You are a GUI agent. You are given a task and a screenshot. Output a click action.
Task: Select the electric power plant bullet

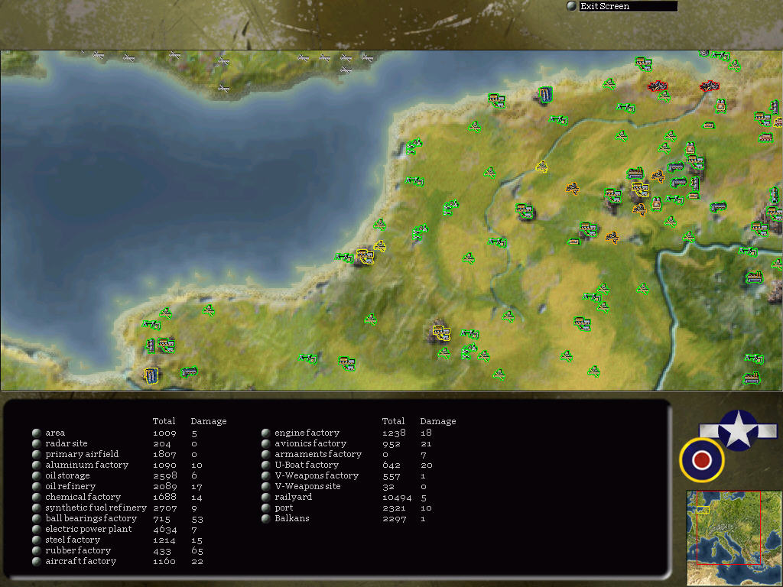point(37,529)
